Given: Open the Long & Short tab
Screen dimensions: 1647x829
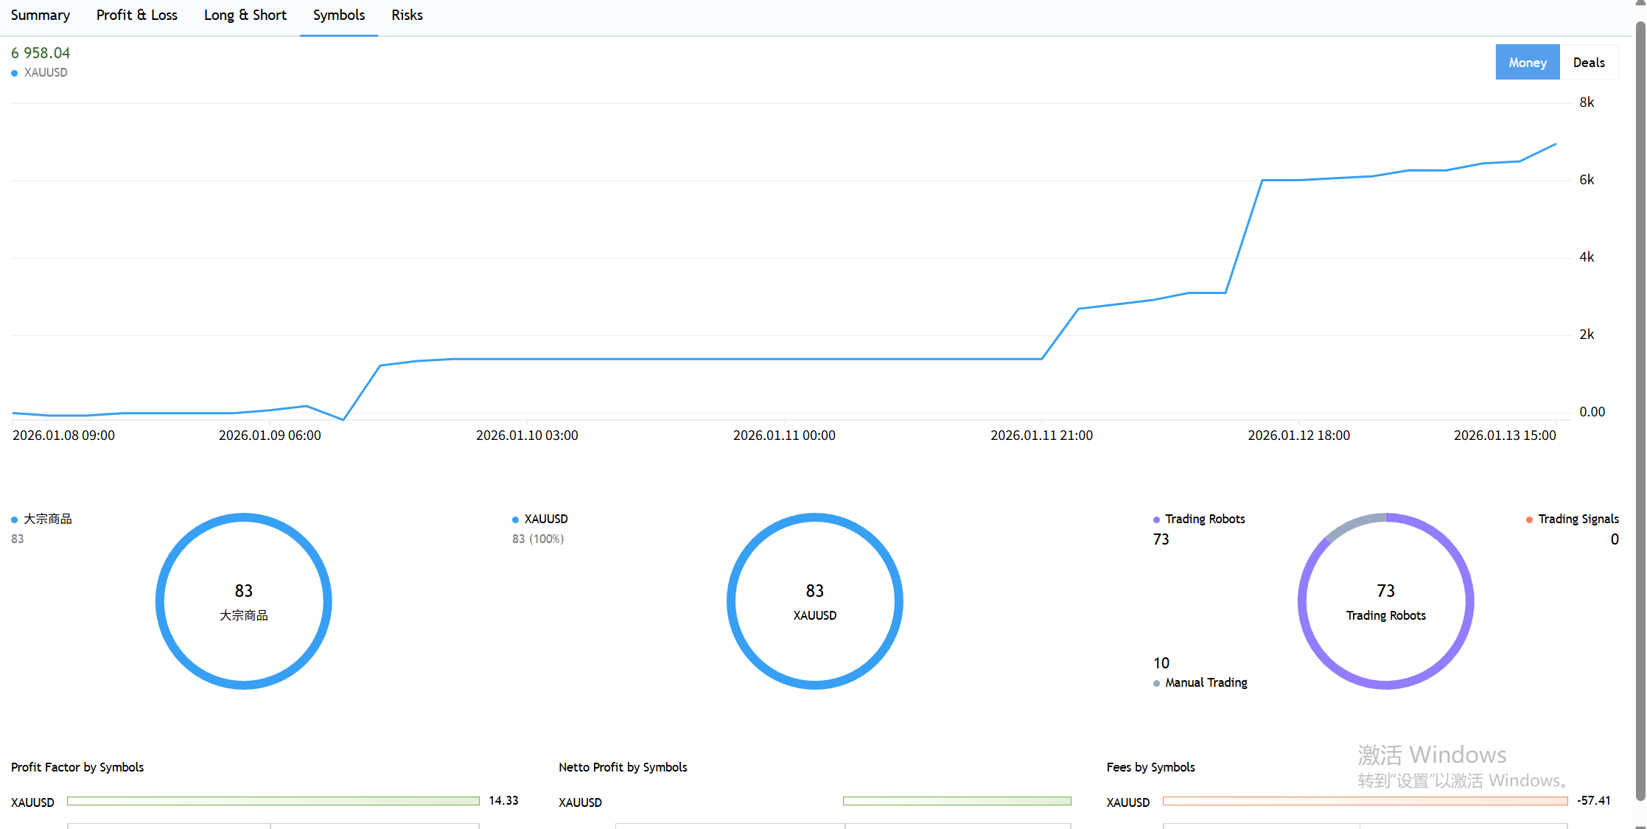Looking at the screenshot, I should click(245, 15).
